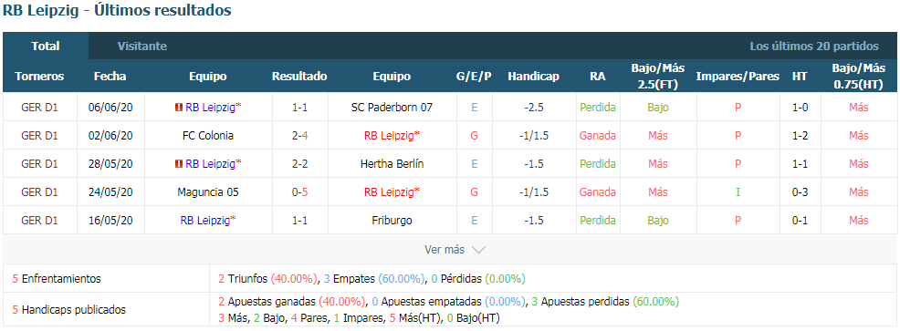900x331 pixels.
Task: Switch to the Visitante tab
Action: tap(142, 47)
